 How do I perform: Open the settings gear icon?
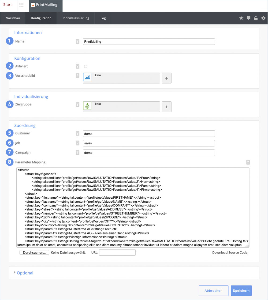coord(263,18)
